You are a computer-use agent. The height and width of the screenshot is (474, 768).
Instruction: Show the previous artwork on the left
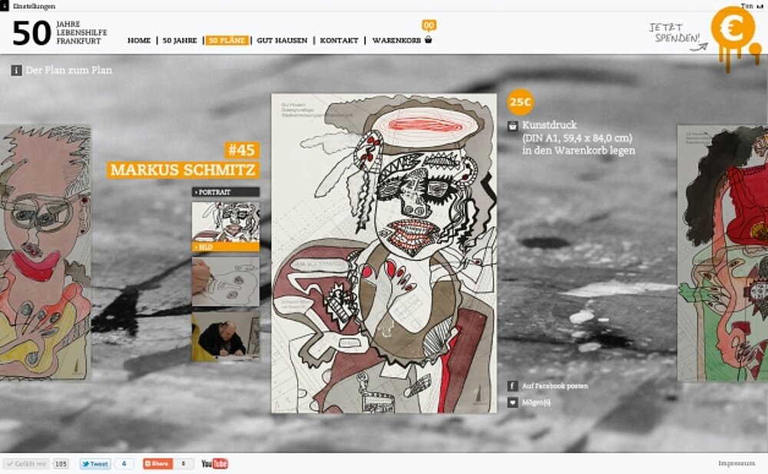pyautogui.click(x=45, y=254)
